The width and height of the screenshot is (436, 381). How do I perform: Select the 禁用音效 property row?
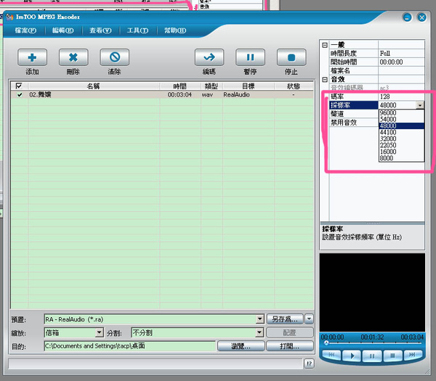[x=354, y=122]
